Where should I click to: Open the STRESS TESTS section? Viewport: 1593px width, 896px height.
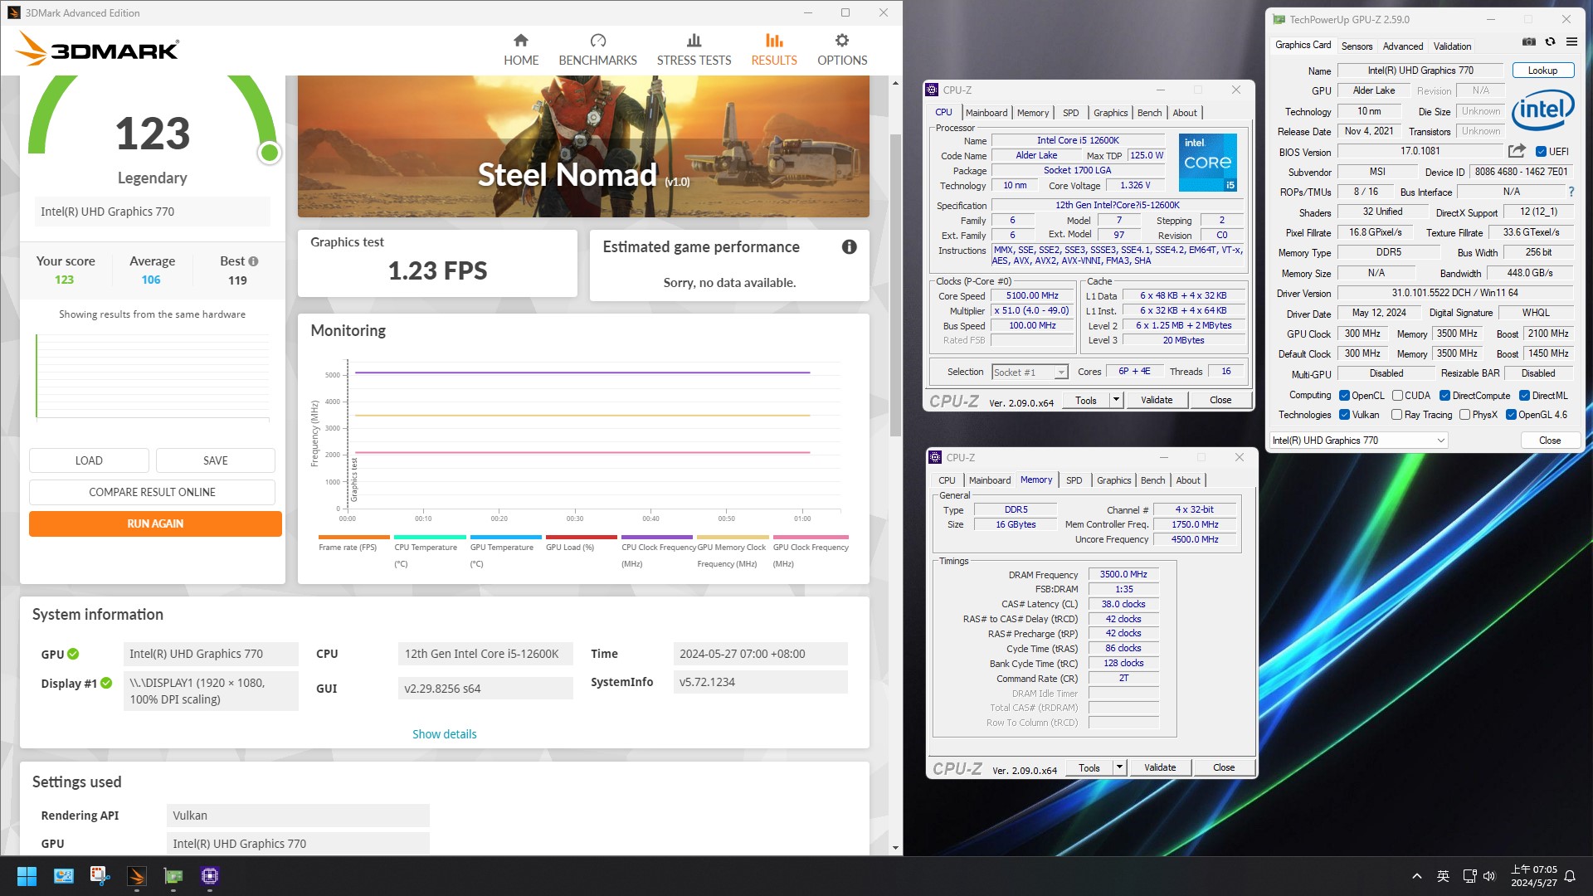tap(694, 50)
